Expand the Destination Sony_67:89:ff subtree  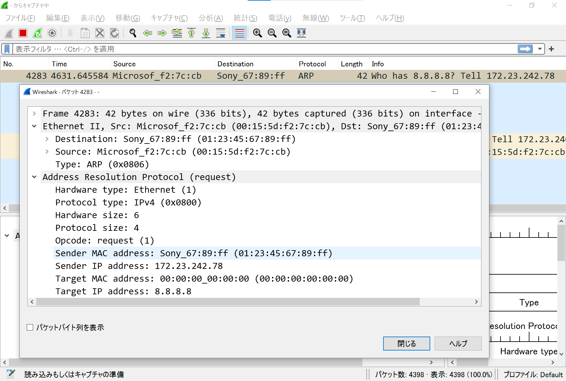pos(47,139)
